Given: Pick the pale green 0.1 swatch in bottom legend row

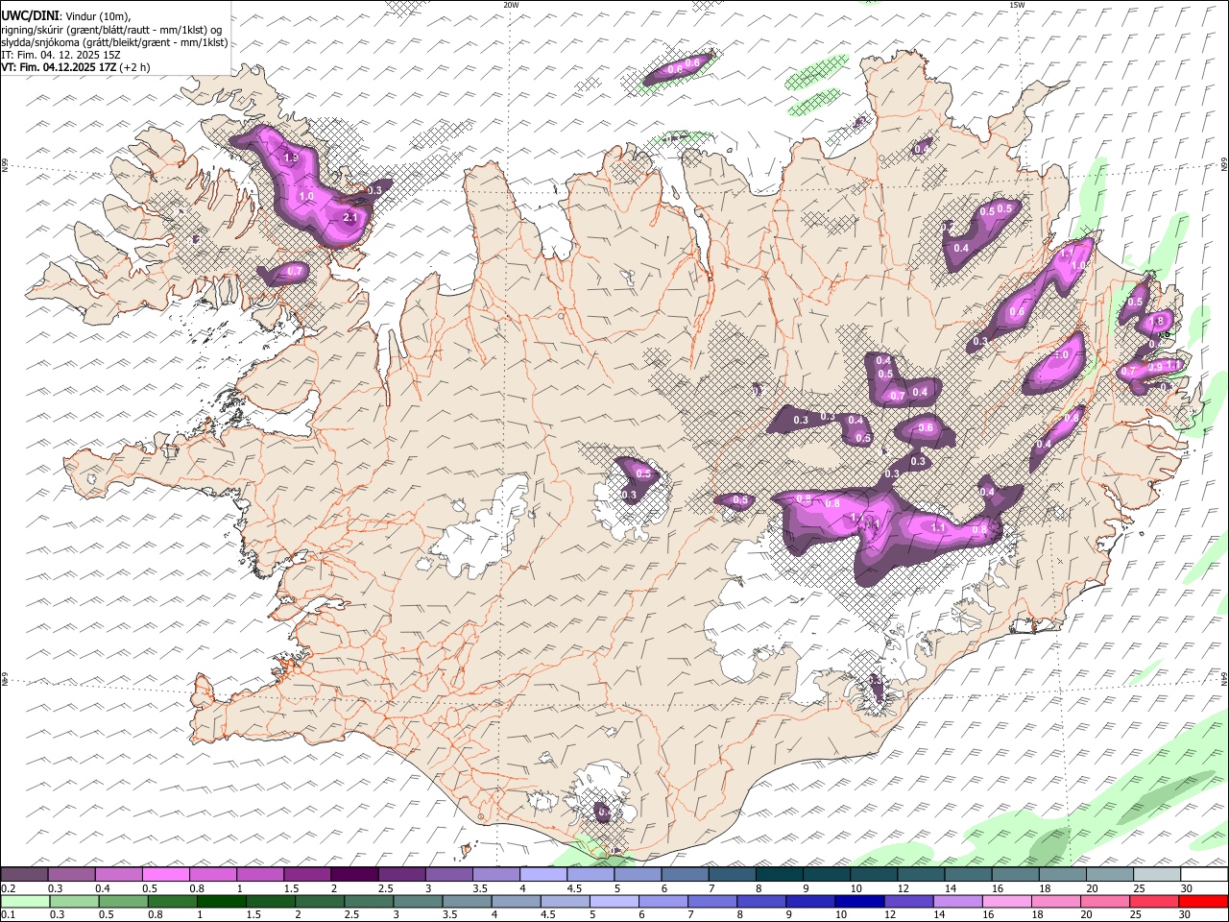Looking at the screenshot, I should click(x=25, y=901).
